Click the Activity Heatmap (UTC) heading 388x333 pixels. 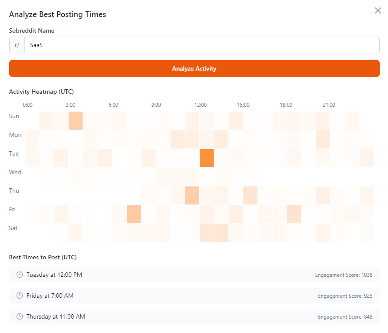[41, 92]
